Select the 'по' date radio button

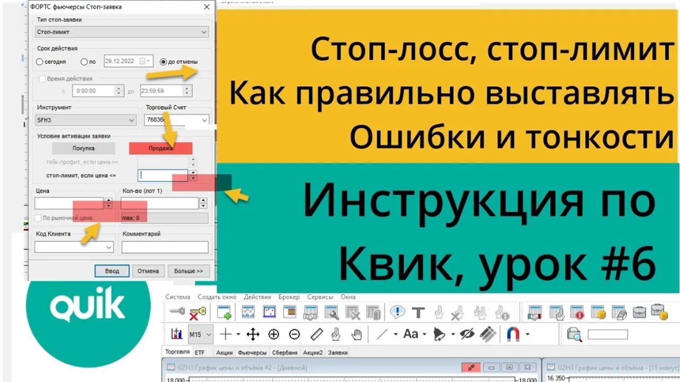pyautogui.click(x=84, y=62)
